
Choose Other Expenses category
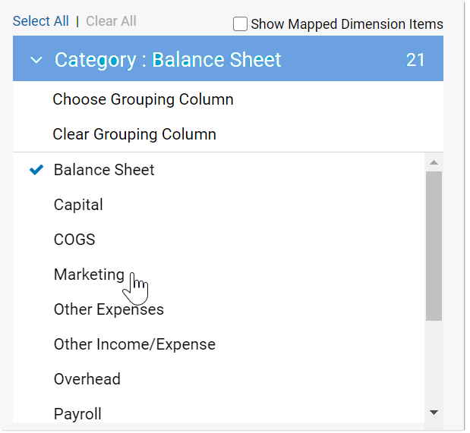(109, 309)
